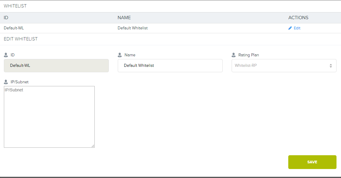This screenshot has height=178, width=341.
Task: Focus the Name field containing Default Whitelist
Action: point(170,66)
